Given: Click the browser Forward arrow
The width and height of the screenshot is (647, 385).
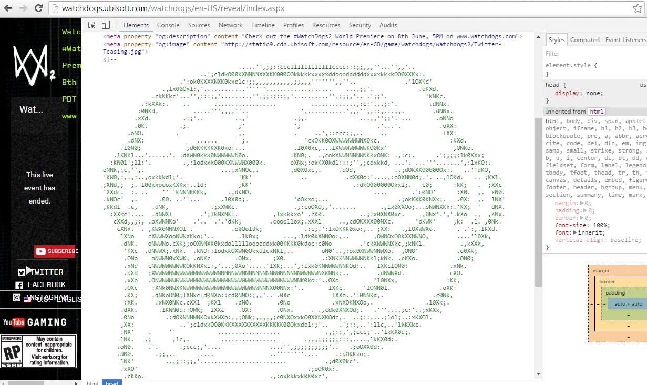Looking at the screenshot, I should (x=24, y=8).
